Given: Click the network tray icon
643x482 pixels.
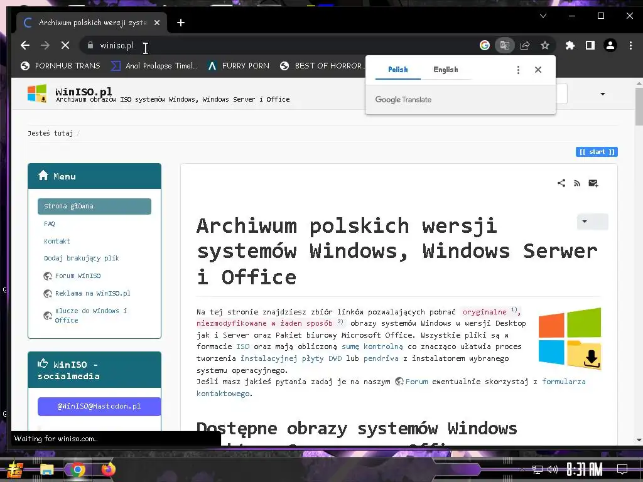Looking at the screenshot, I should click(x=538, y=469).
